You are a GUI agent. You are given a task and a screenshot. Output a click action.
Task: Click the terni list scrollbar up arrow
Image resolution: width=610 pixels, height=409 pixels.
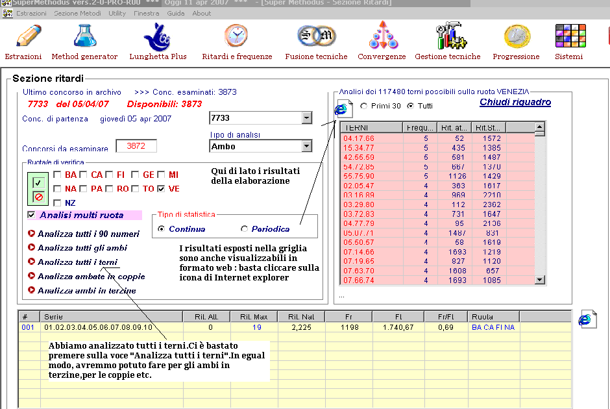coord(539,127)
